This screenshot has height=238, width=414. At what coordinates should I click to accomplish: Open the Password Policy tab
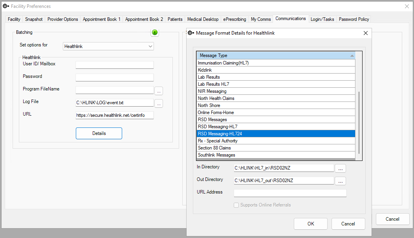tap(354, 19)
